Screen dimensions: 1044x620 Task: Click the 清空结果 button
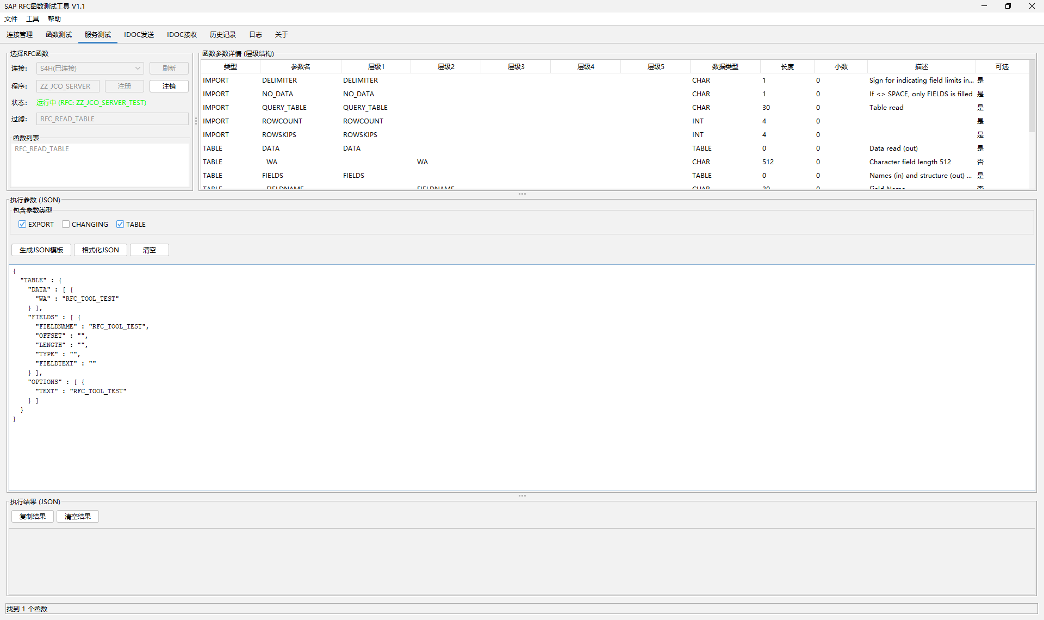pyautogui.click(x=78, y=517)
